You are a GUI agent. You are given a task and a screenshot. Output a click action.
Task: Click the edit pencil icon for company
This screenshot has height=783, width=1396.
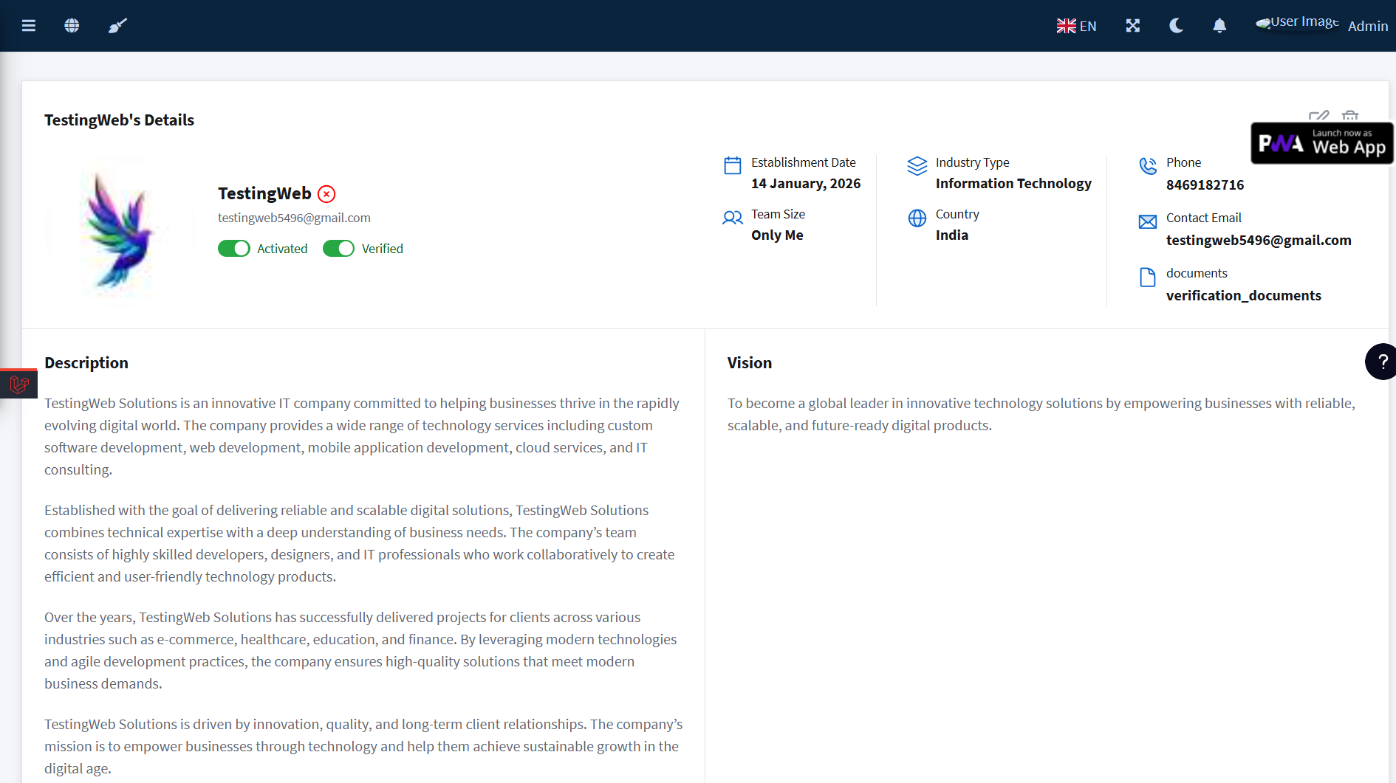pyautogui.click(x=1318, y=116)
